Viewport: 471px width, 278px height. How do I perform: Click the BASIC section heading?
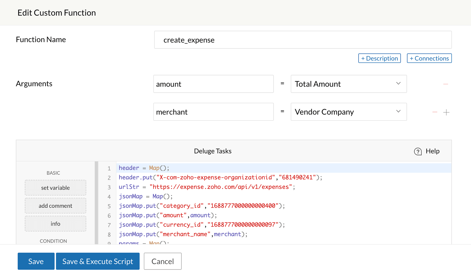pos(53,173)
